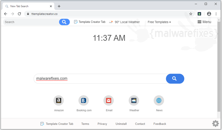Reload the current page

pyautogui.click(x=19, y=14)
